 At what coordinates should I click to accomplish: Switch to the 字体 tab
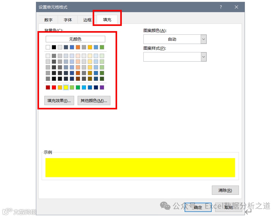pyautogui.click(x=68, y=20)
